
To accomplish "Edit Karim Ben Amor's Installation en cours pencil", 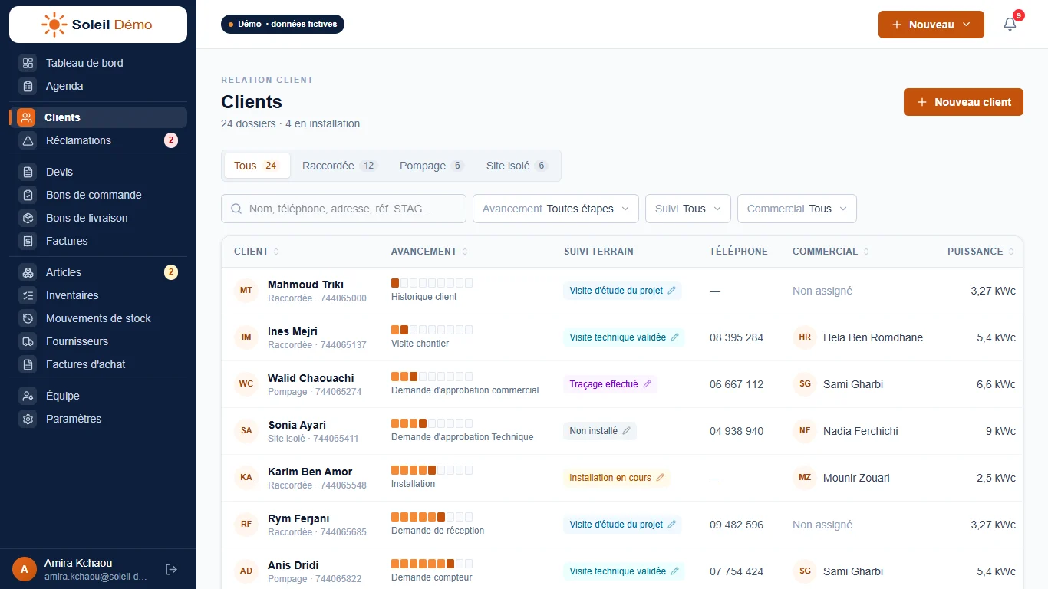I will (x=660, y=478).
